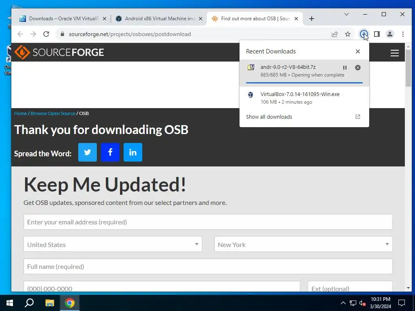View site information lock icon

[x=62, y=34]
